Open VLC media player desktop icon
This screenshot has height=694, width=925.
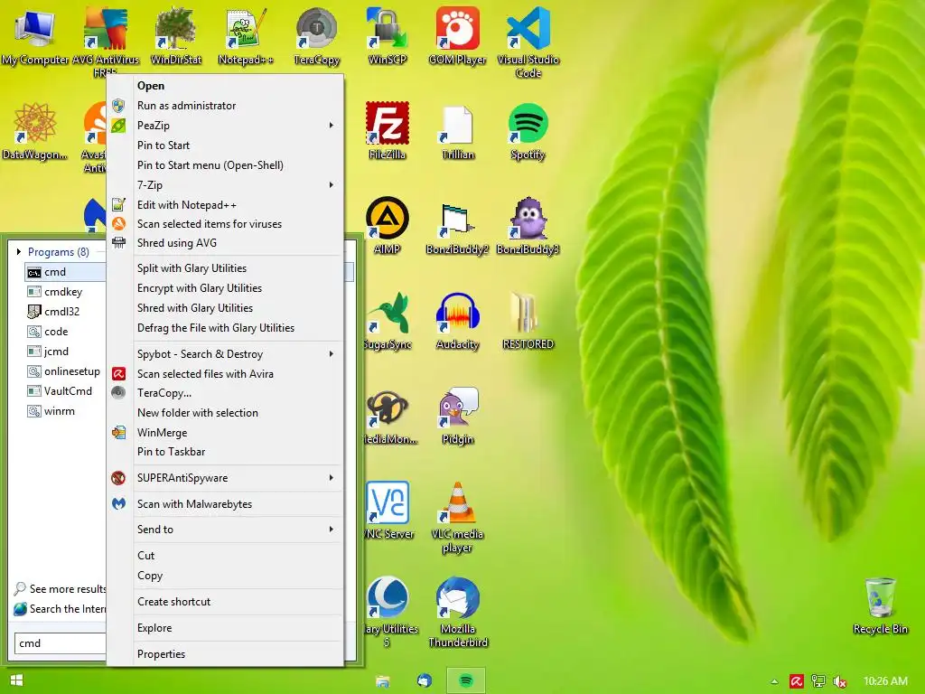tap(457, 517)
